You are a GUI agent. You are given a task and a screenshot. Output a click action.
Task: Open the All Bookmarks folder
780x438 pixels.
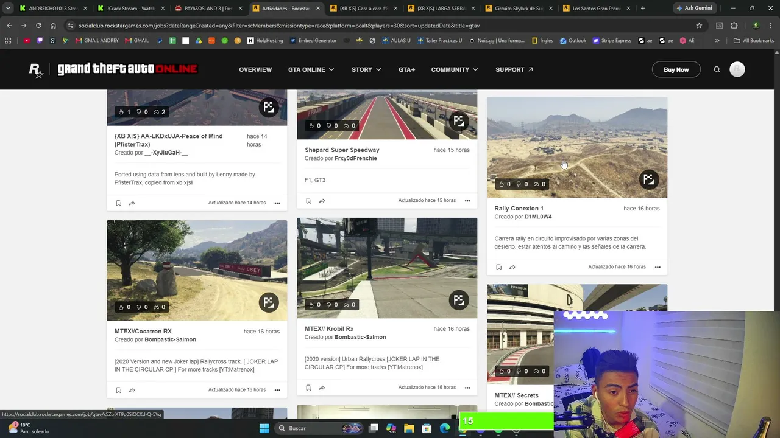[x=754, y=41]
